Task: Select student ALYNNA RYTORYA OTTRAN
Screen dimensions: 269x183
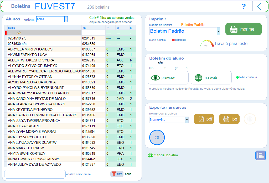Action: (x=44, y=77)
